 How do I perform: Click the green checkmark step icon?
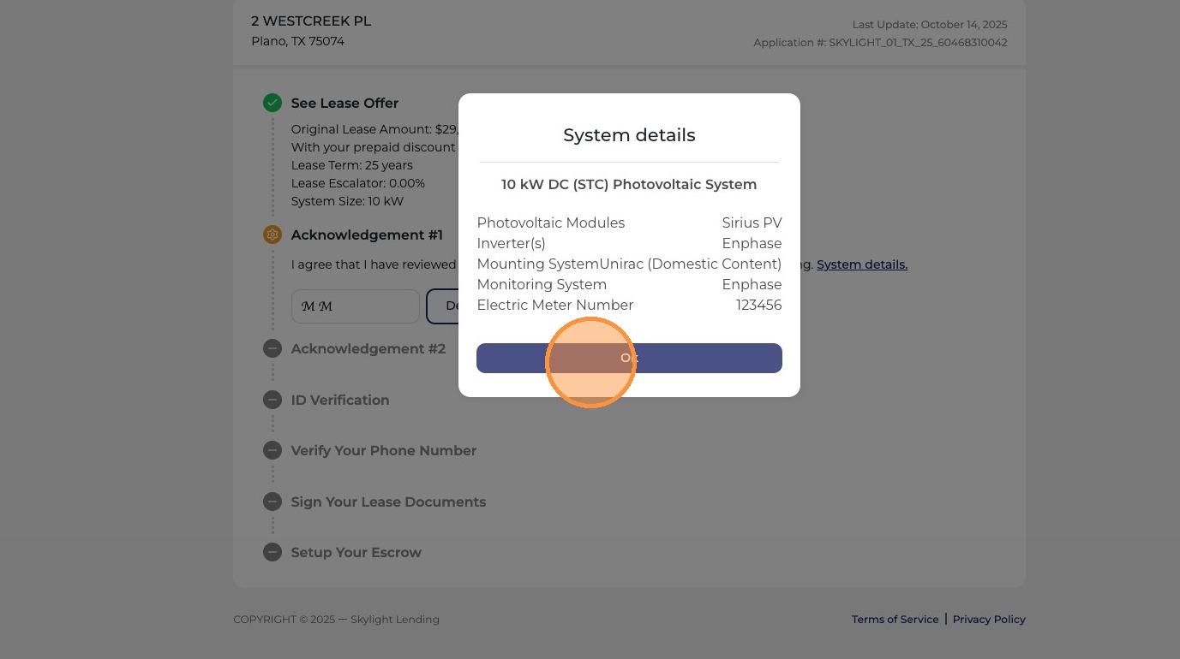click(273, 103)
